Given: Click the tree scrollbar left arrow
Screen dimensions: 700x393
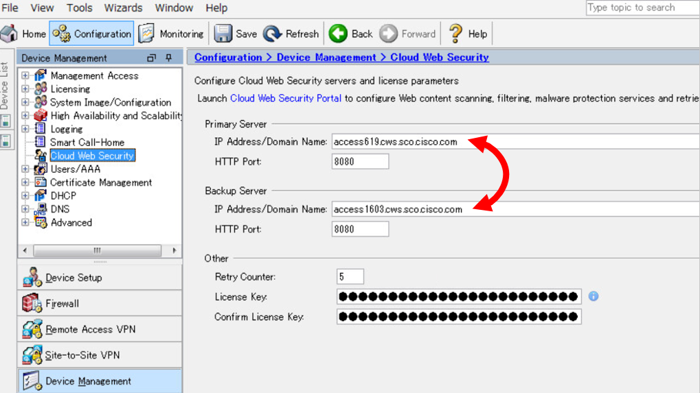Looking at the screenshot, I should pyautogui.click(x=25, y=250).
